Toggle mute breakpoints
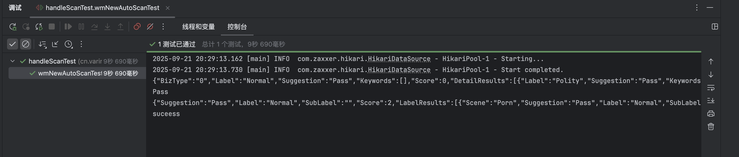739x157 pixels. pyautogui.click(x=150, y=27)
